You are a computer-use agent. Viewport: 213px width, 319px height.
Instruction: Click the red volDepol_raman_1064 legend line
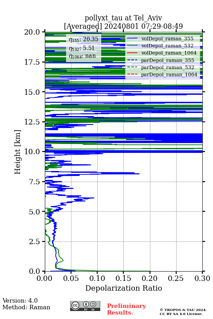click(132, 53)
